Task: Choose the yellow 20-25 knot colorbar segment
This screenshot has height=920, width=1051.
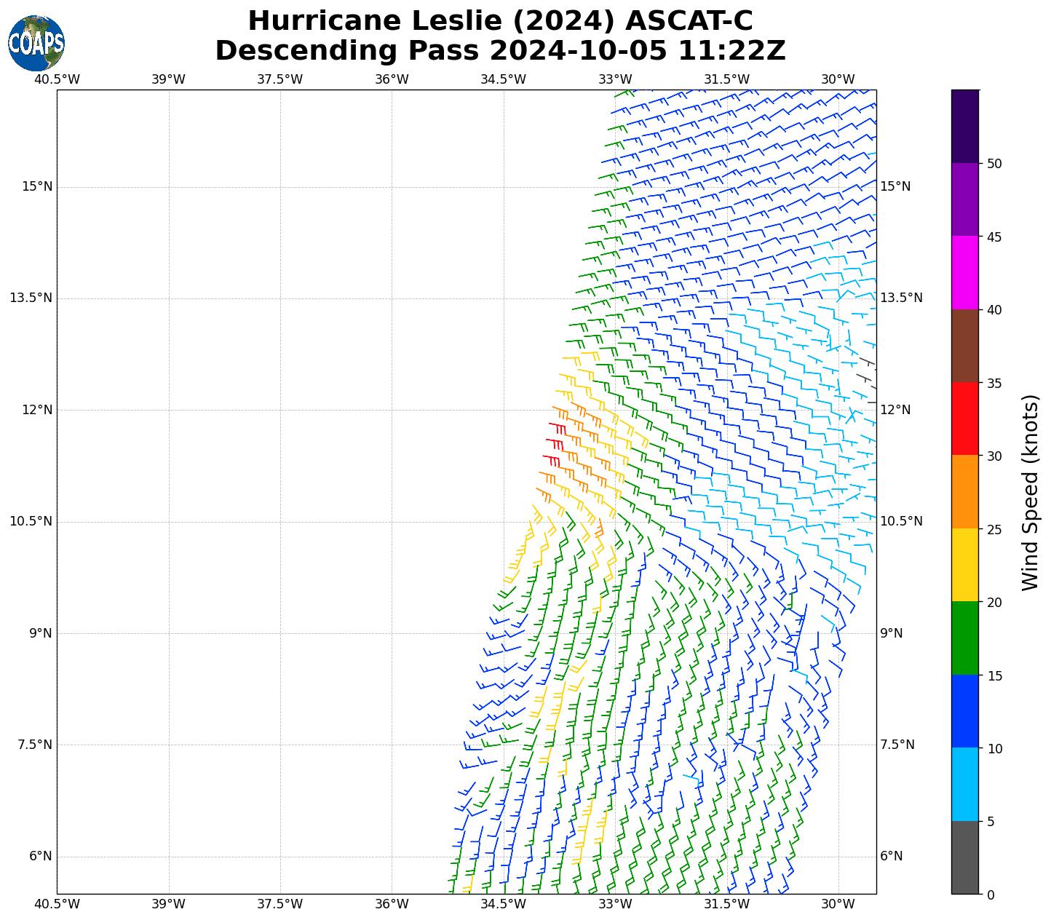Action: (x=965, y=565)
